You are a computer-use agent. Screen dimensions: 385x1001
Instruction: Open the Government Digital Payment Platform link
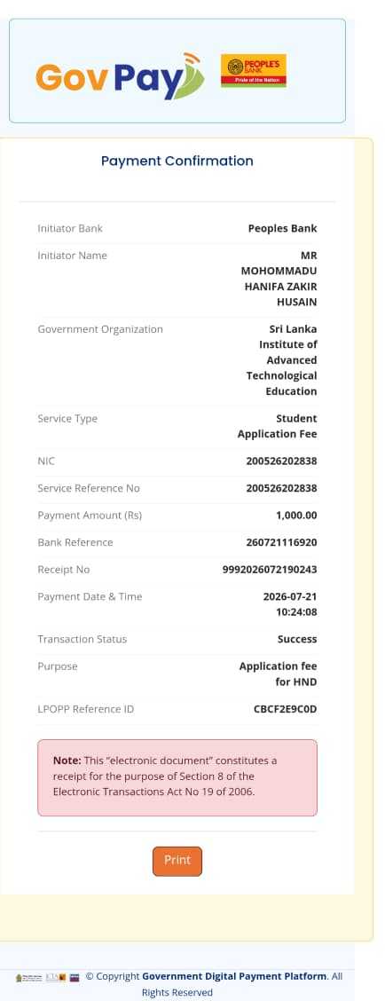[234, 976]
